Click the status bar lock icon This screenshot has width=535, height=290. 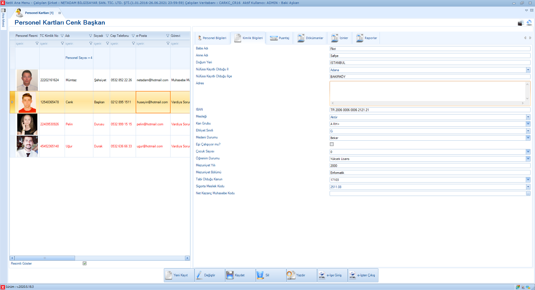coord(523,287)
